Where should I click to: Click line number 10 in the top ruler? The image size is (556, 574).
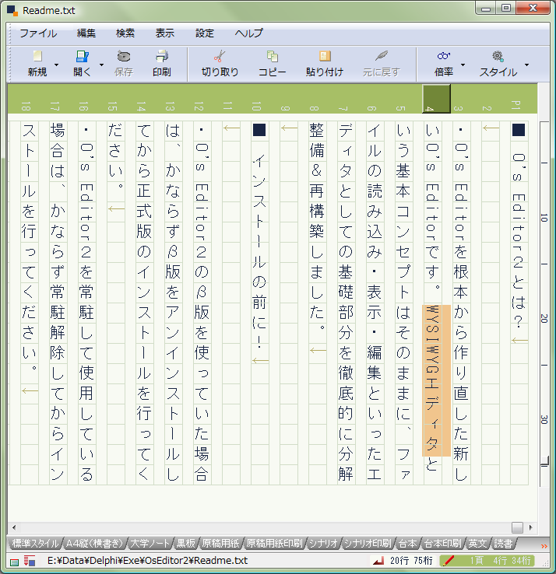(256, 107)
